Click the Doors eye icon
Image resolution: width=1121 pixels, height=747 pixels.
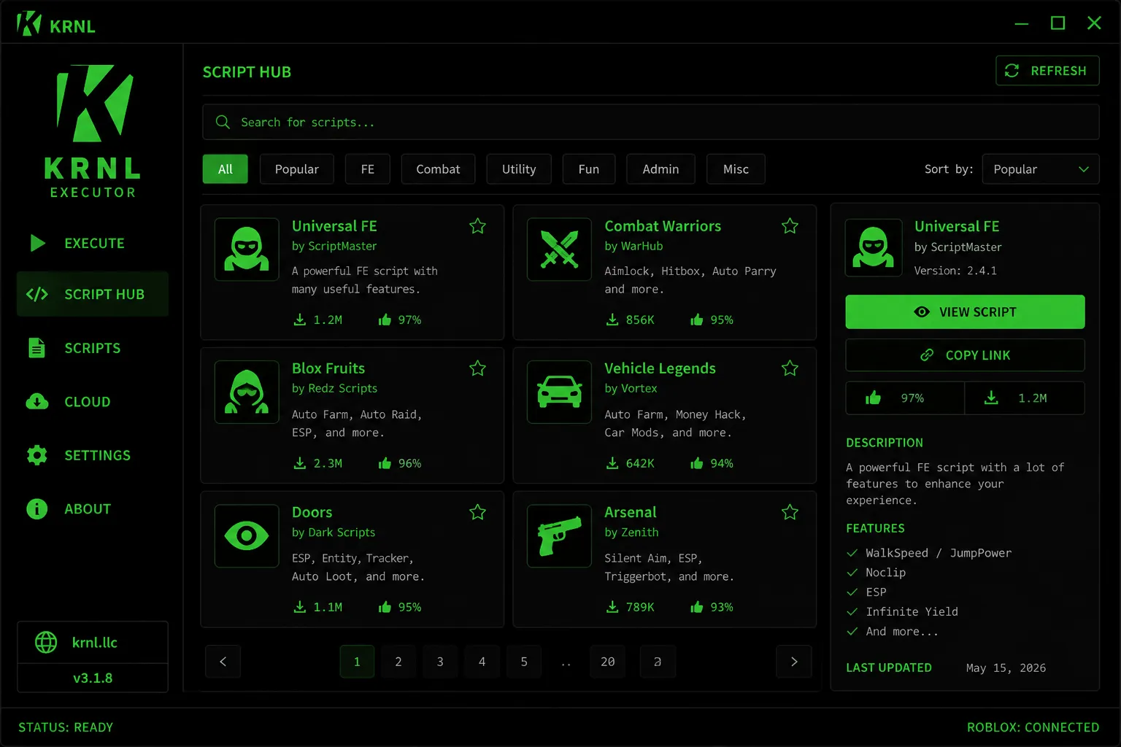[247, 535]
